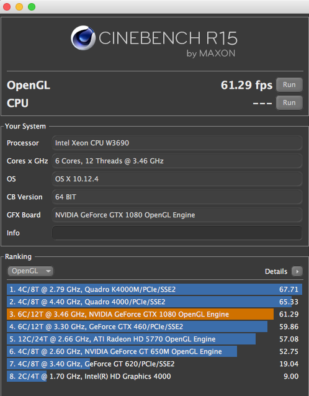The height and width of the screenshot is (396, 309).
Task: Select ranking entry GeForce GTX 460
Action: [154, 326]
